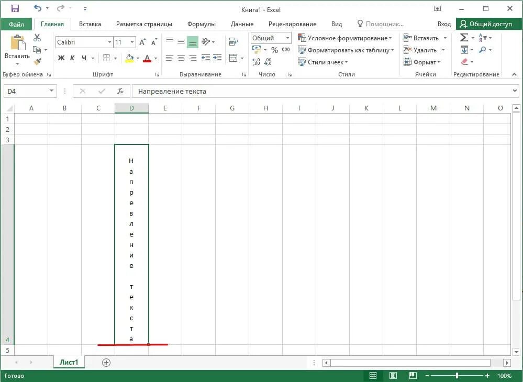The height and width of the screenshot is (382, 523).
Task: Apply percent style format
Action: point(274,50)
